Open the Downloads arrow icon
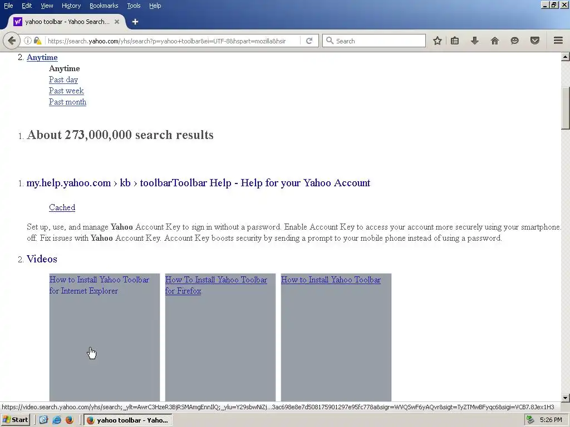 475,41
